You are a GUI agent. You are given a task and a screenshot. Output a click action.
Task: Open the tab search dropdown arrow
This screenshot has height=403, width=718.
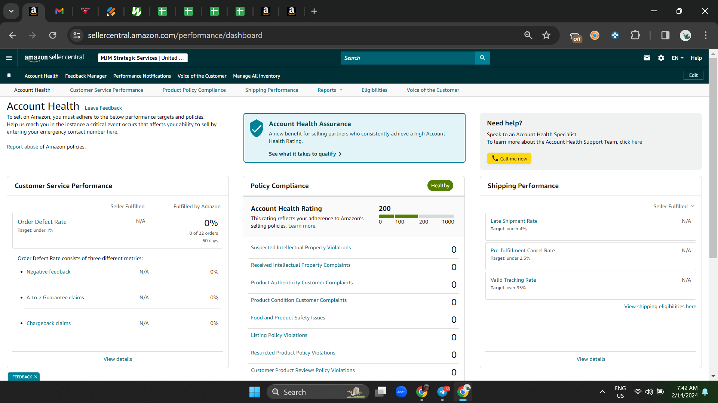pyautogui.click(x=11, y=11)
